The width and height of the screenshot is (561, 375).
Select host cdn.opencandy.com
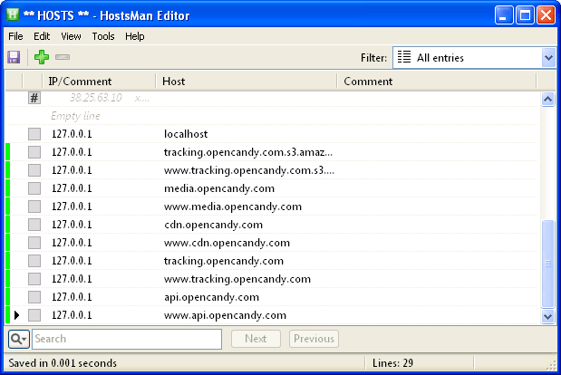click(213, 225)
